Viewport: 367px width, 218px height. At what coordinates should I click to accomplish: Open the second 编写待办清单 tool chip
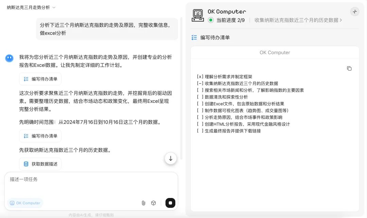40,136
